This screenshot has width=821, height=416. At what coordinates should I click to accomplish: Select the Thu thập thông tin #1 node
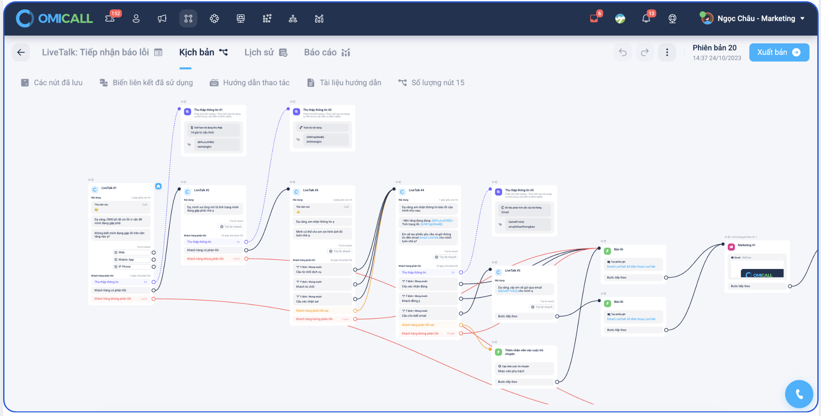point(213,130)
